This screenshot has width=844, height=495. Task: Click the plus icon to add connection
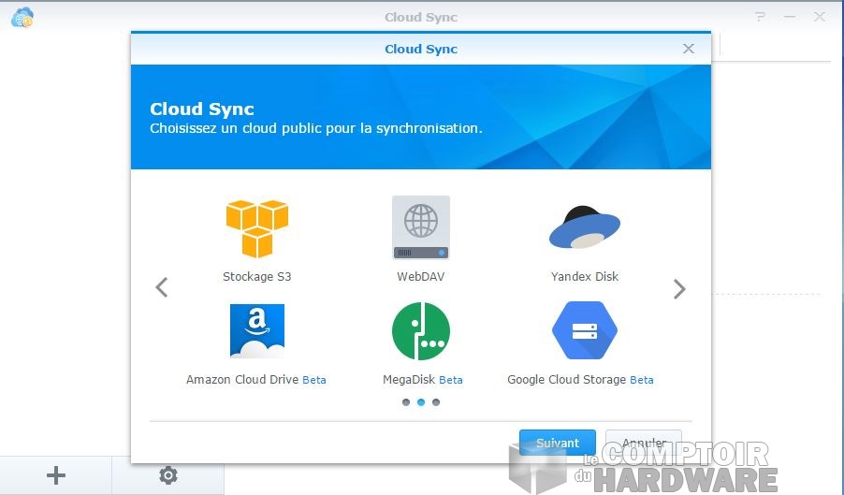pos(56,475)
